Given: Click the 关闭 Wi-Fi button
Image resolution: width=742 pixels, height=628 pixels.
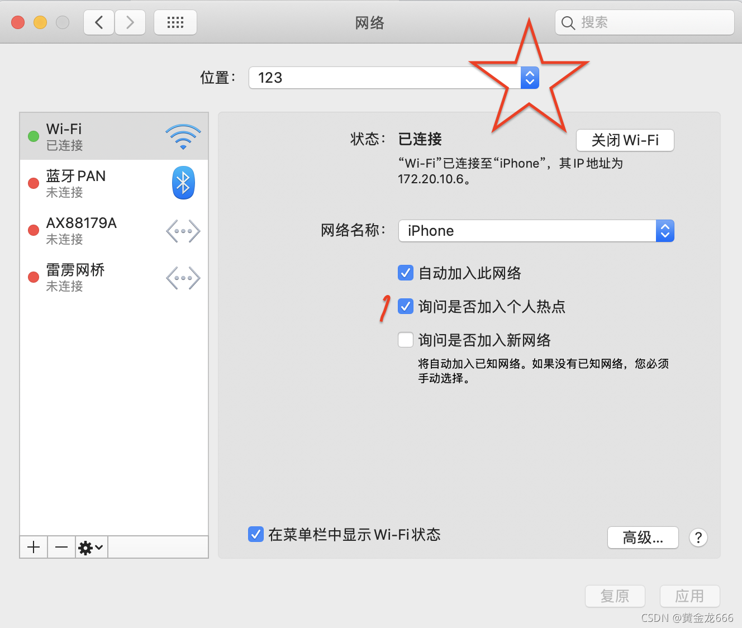Looking at the screenshot, I should pos(625,140).
